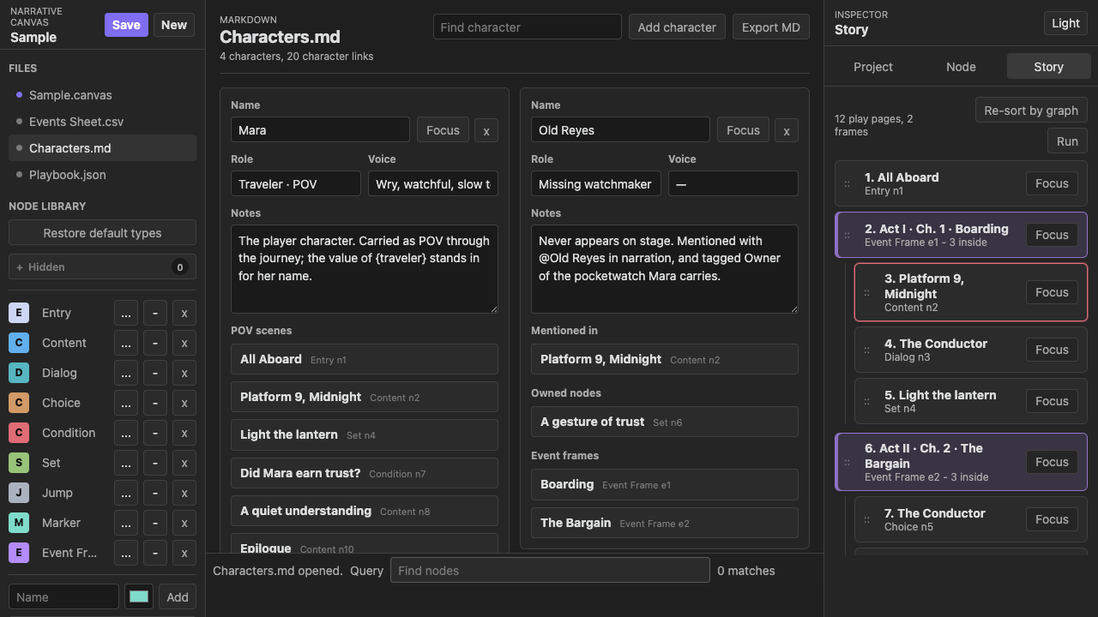This screenshot has width=1098, height=617.
Task: Grab drag handle of Platform 9, Midnight page
Action: coord(866,293)
